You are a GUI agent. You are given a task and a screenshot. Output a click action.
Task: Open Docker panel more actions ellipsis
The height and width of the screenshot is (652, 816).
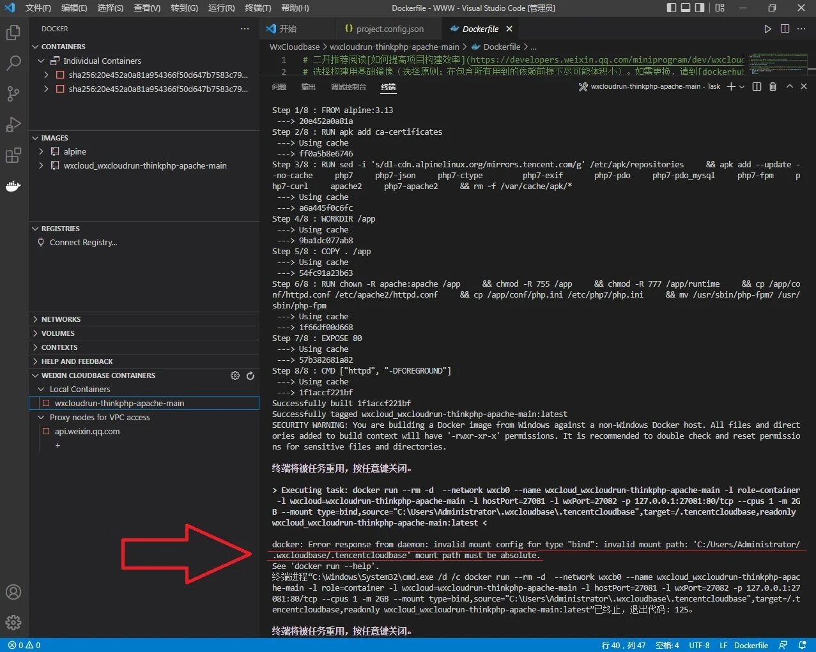245,29
